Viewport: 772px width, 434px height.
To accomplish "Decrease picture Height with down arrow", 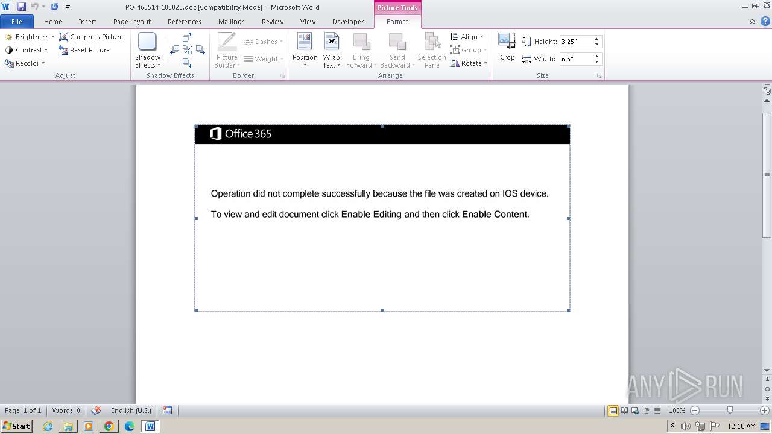I will click(x=596, y=45).
